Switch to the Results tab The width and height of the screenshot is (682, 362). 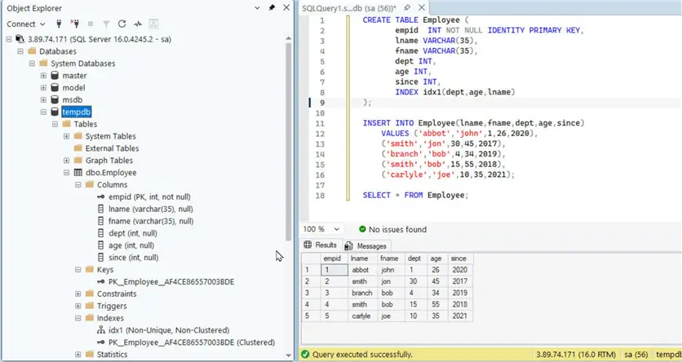[x=321, y=245]
